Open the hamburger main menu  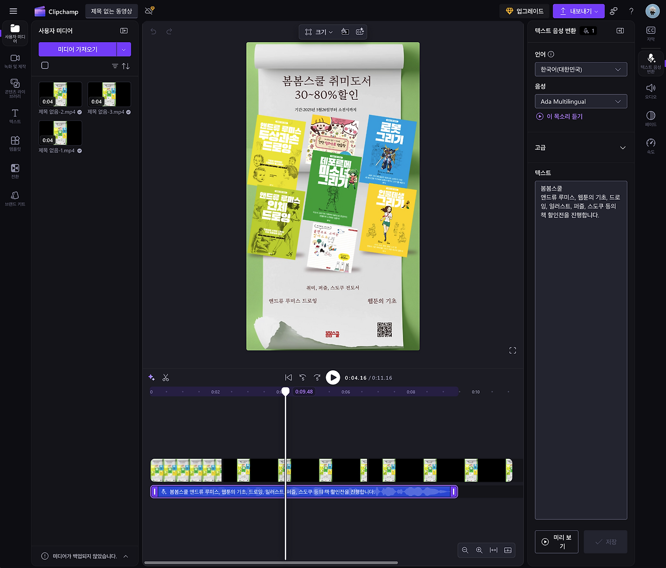point(14,11)
